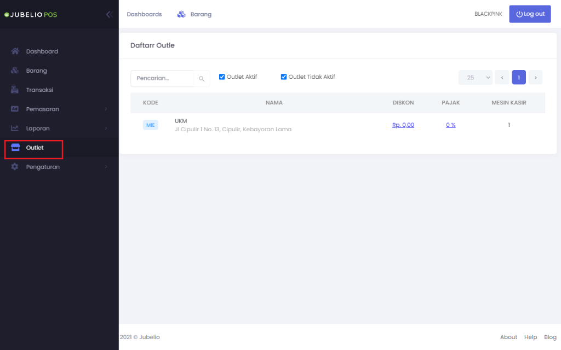Click the Laporan chart icon
561x350 pixels.
tap(15, 128)
